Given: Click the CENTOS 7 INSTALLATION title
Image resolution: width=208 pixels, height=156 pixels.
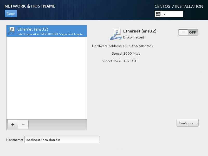Looking at the screenshot, I should click(179, 6).
